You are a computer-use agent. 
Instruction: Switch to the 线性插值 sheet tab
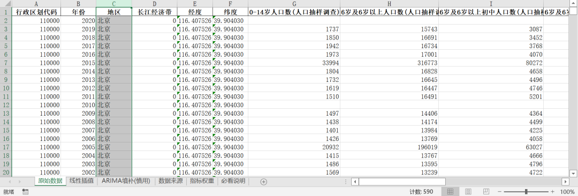(x=81, y=181)
